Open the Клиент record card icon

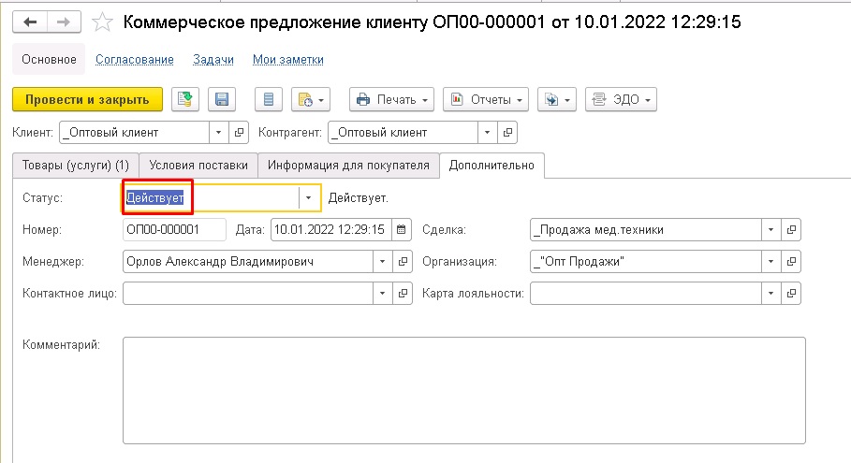tap(238, 132)
